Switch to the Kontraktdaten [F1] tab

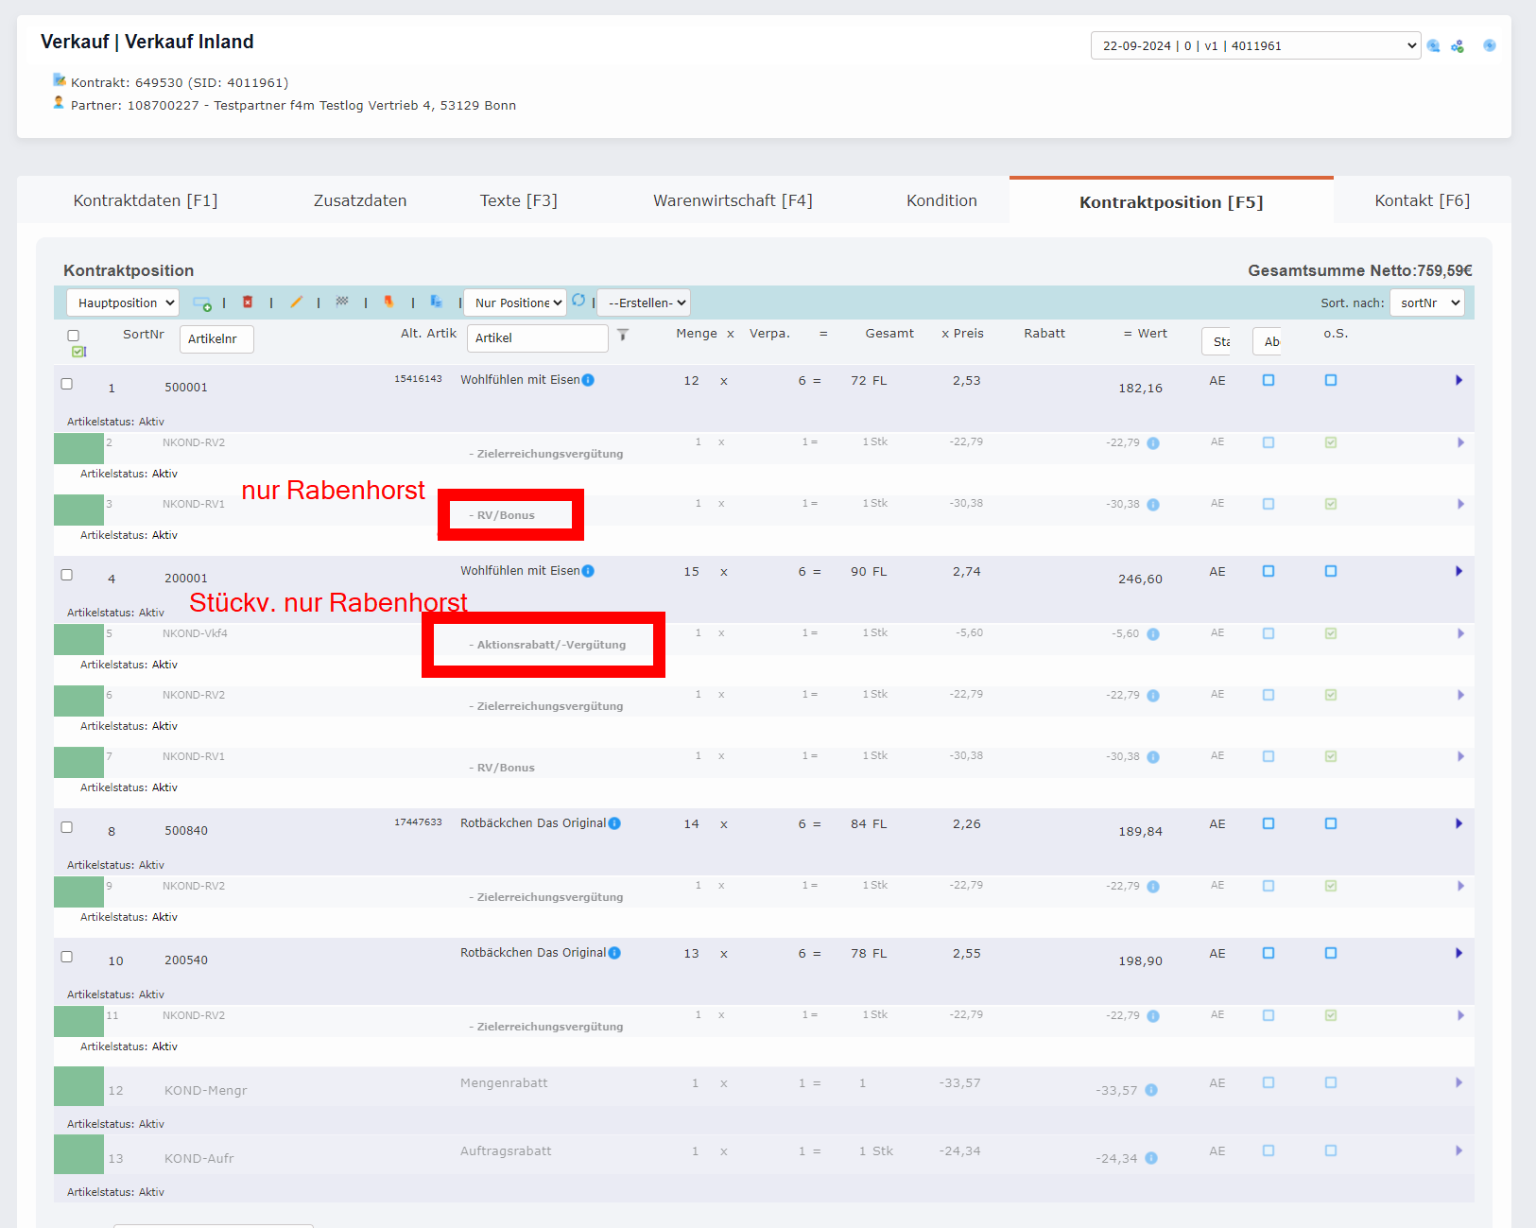[146, 200]
